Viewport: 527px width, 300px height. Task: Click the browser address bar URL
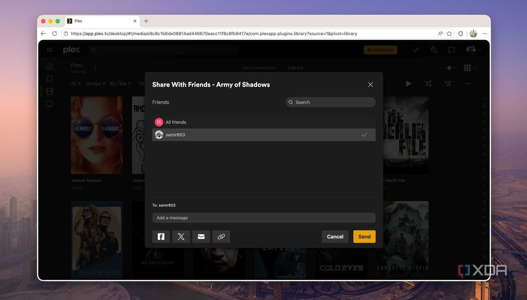coord(214,34)
